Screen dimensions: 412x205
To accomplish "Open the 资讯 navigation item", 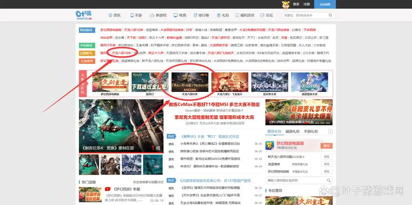I will point(114,15).
